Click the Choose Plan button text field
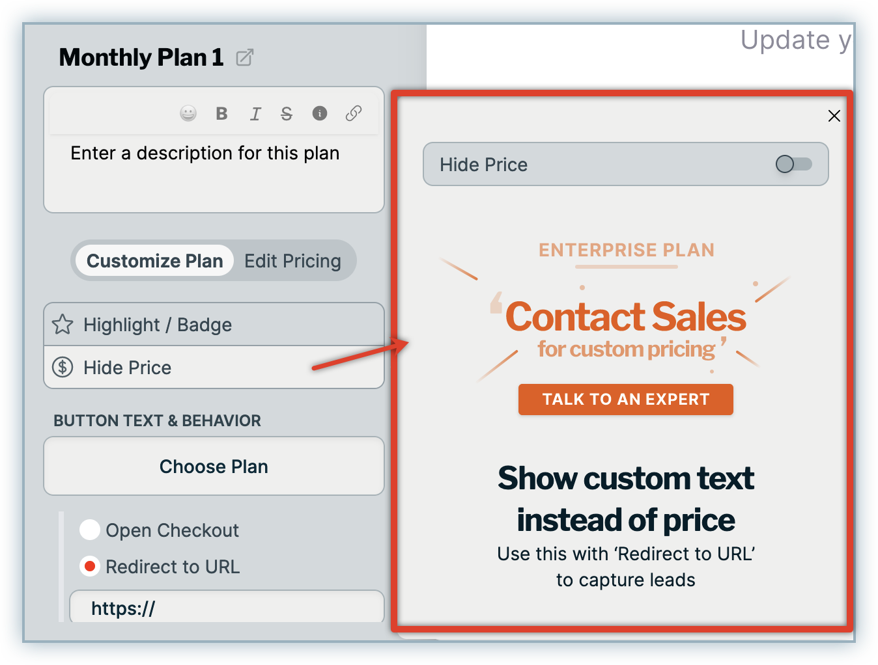This screenshot has height=665, width=878. pos(214,467)
